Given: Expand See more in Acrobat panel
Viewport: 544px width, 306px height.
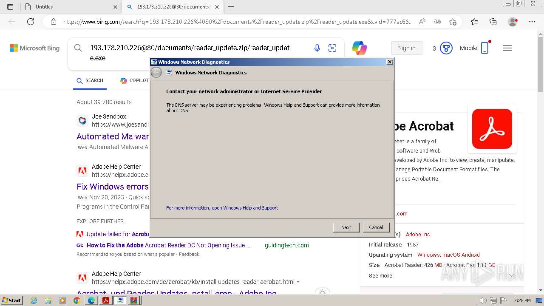Looking at the screenshot, I should click(x=381, y=276).
